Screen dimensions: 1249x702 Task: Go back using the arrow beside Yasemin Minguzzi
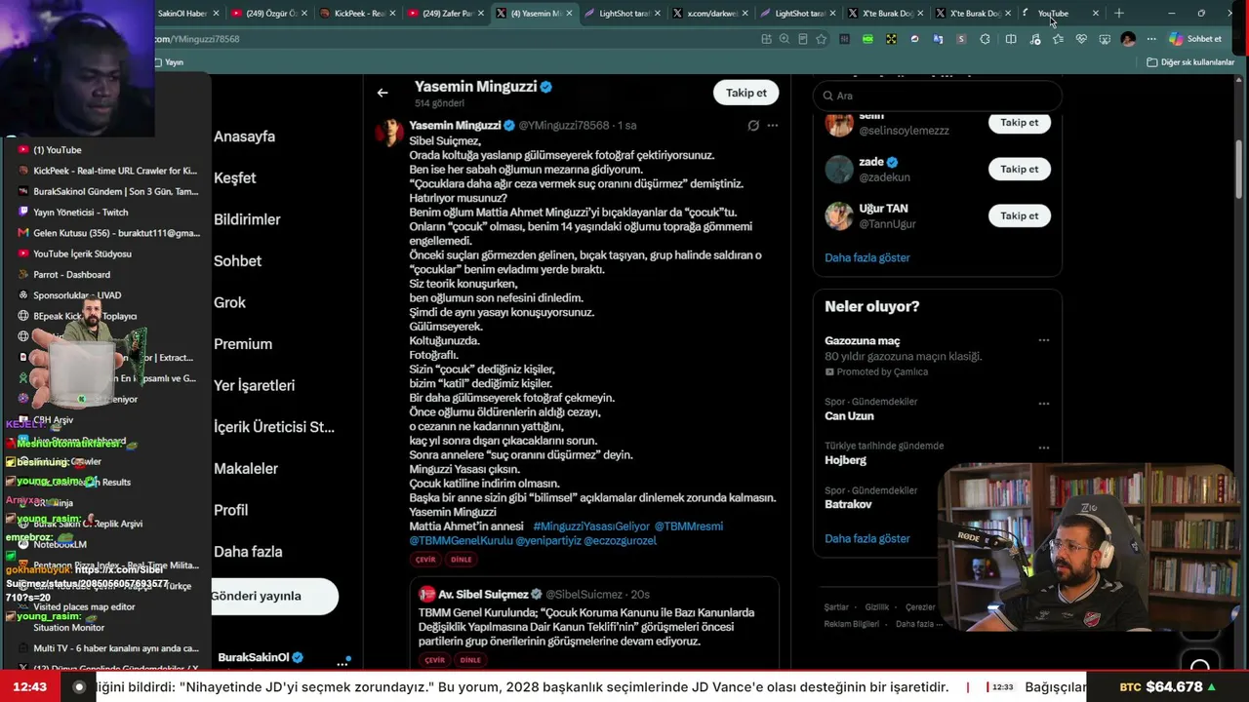(383, 93)
